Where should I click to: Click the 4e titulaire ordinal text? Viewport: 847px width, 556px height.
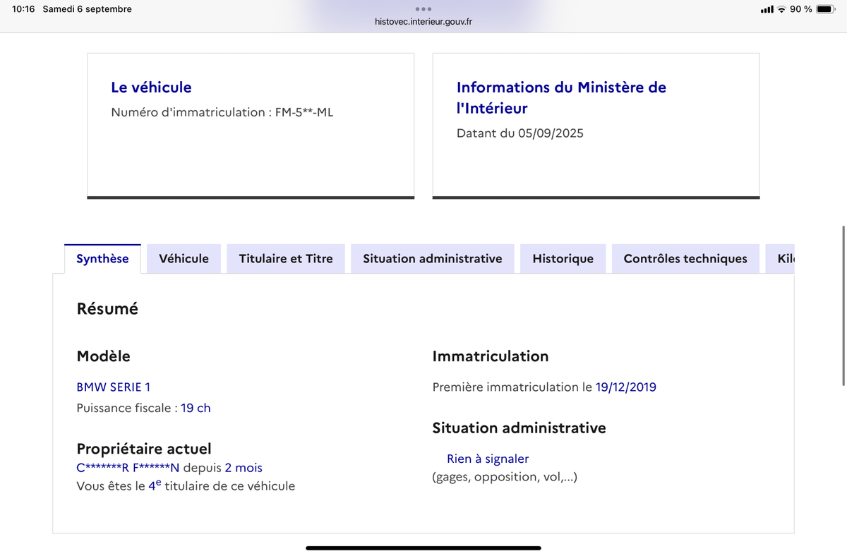pyautogui.click(x=155, y=485)
